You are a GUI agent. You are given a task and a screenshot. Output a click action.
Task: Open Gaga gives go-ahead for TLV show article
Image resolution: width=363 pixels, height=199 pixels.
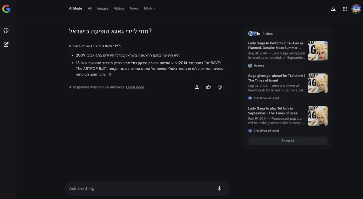(x=277, y=78)
